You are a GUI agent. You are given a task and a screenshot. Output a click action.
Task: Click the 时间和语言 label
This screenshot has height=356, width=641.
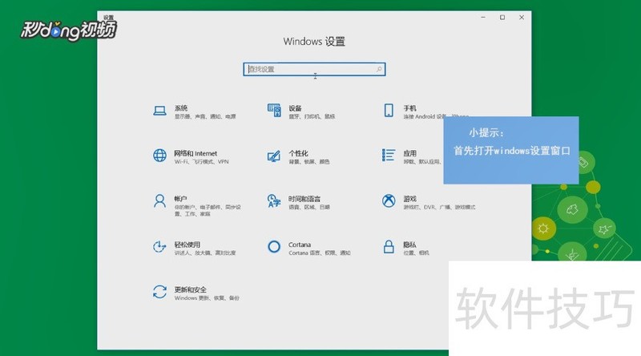pyautogui.click(x=304, y=199)
